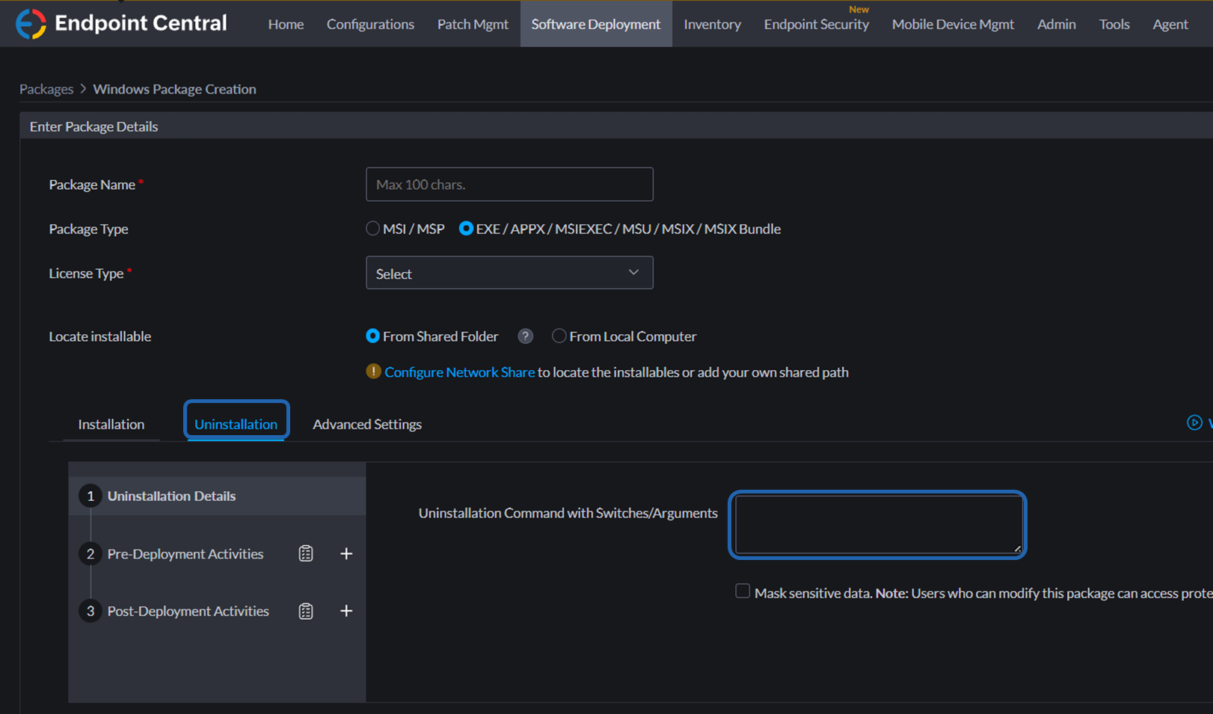Image resolution: width=1213 pixels, height=714 pixels.
Task: Open the Inventory menu
Action: [x=712, y=24]
